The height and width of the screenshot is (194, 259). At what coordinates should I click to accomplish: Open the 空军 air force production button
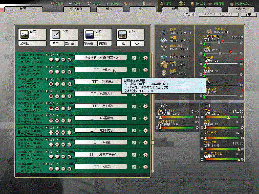pyautogui.click(x=64, y=34)
